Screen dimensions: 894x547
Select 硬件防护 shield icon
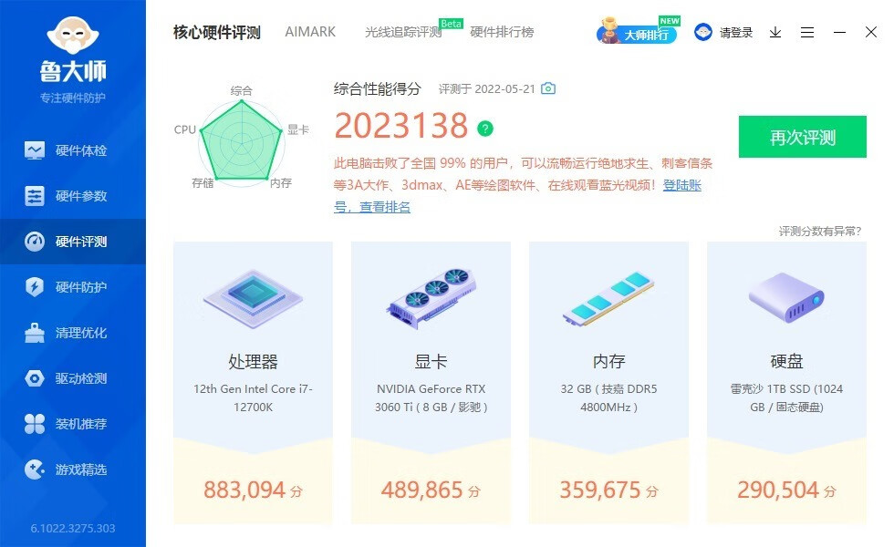point(35,286)
